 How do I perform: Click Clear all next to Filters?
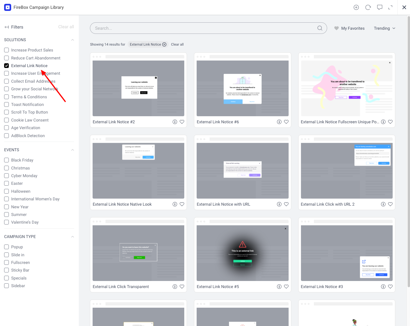coord(66,26)
